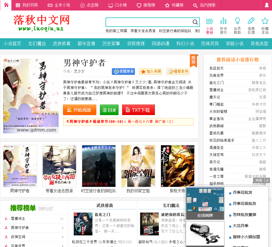This screenshot has width=272, height=247.
Task: Click 加入书架 button
Action: pyautogui.click(x=150, y=71)
